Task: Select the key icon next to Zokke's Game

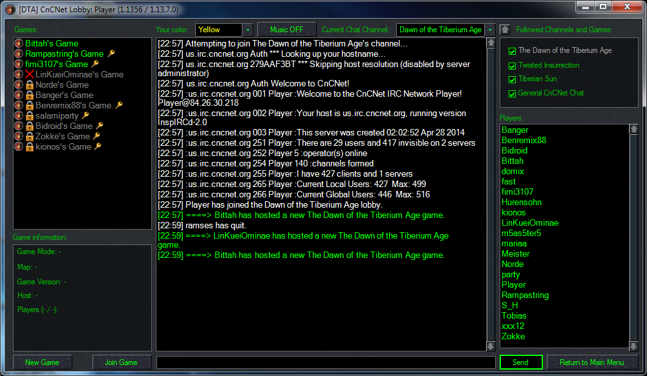Action: 96,136
